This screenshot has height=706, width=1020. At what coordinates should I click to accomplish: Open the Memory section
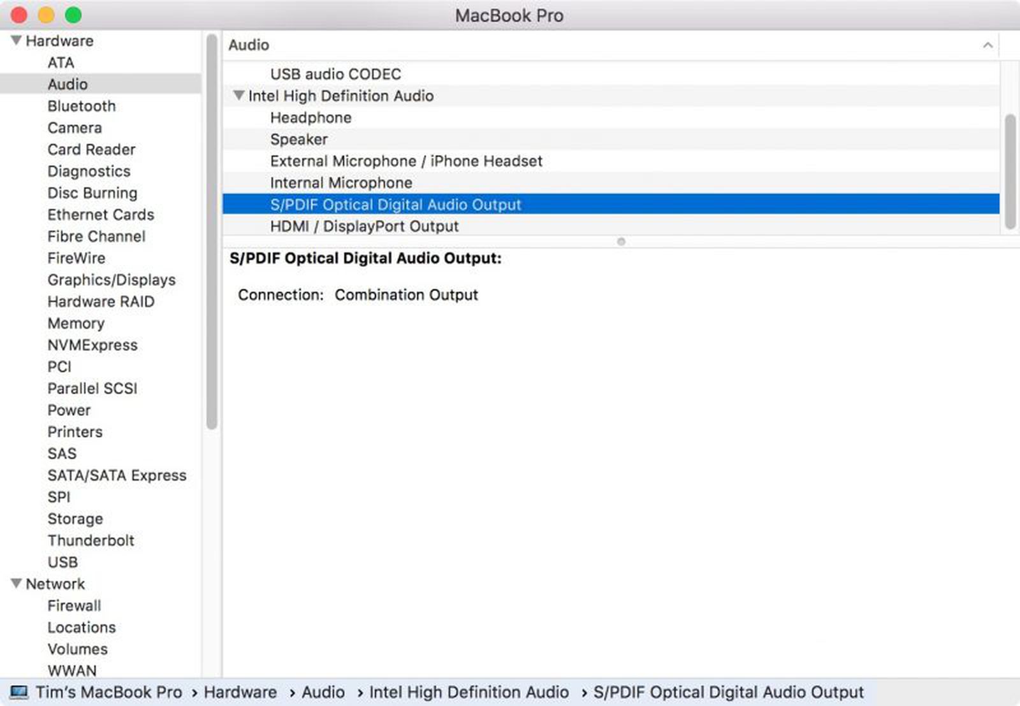click(76, 323)
